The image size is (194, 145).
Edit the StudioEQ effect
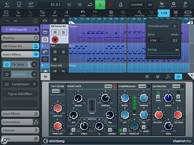(34, 74)
